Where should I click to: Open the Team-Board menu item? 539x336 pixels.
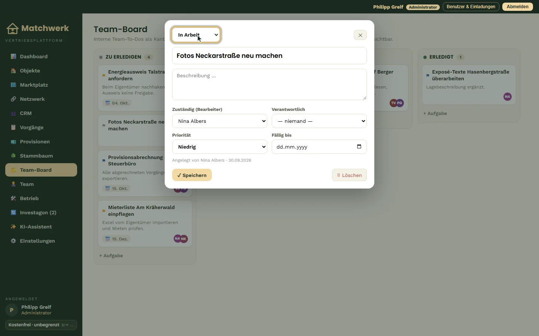point(41,170)
